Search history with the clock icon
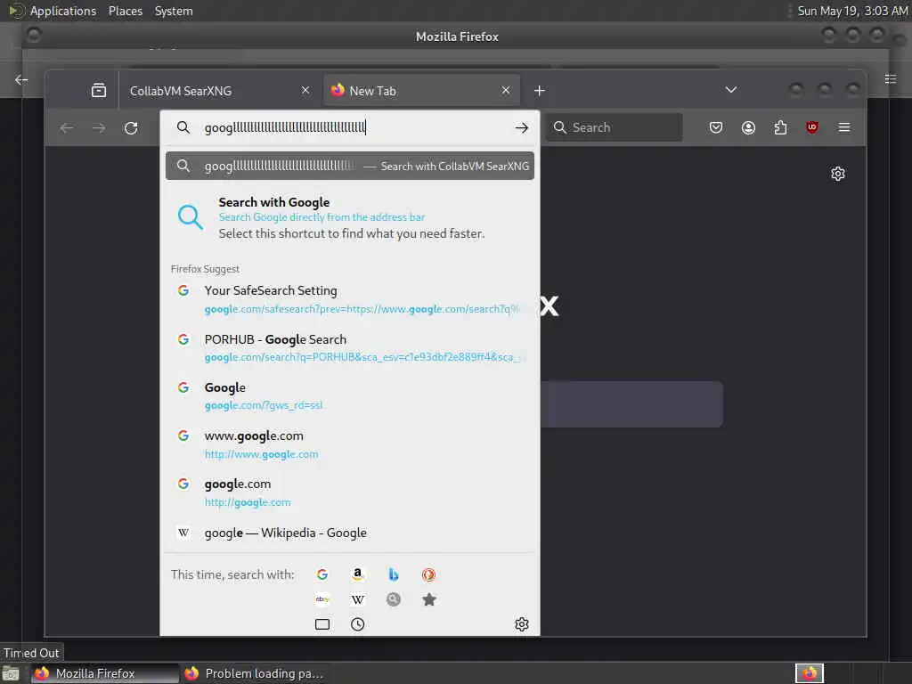This screenshot has height=684, width=912. (x=358, y=624)
